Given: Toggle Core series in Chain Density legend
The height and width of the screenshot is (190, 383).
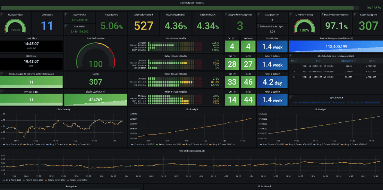Looking at the screenshot, I should point(12,144).
